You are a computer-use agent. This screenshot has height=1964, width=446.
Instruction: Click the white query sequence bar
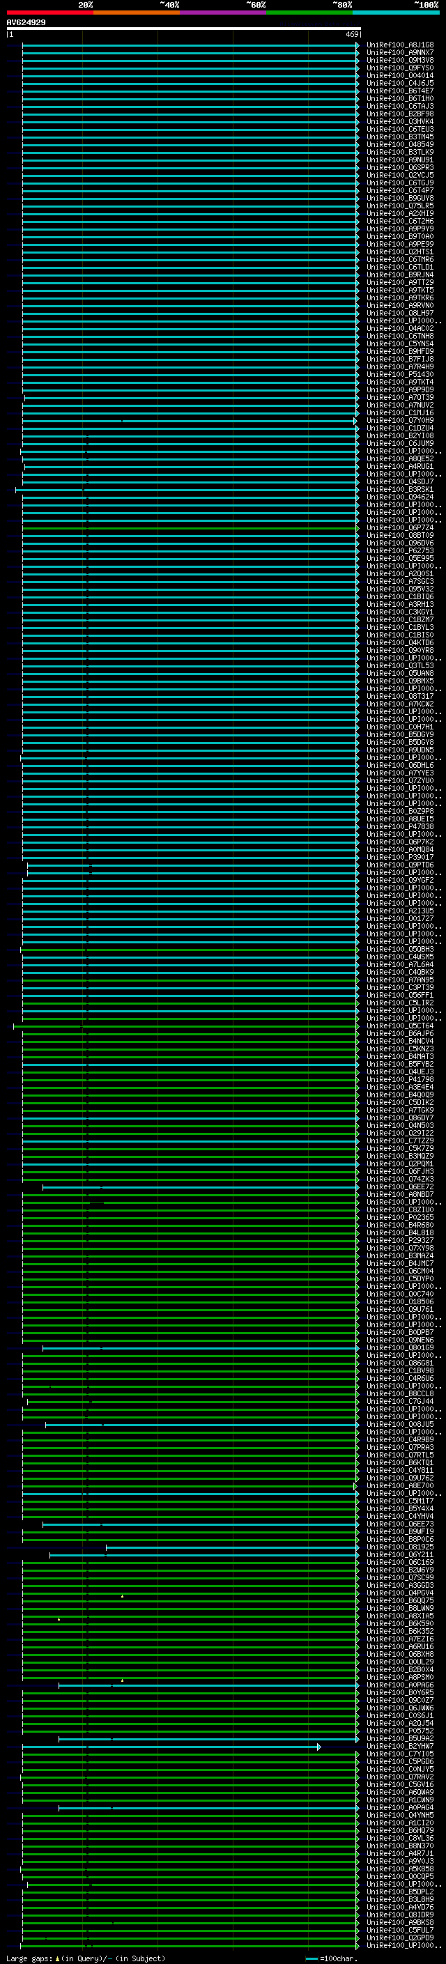(x=184, y=29)
